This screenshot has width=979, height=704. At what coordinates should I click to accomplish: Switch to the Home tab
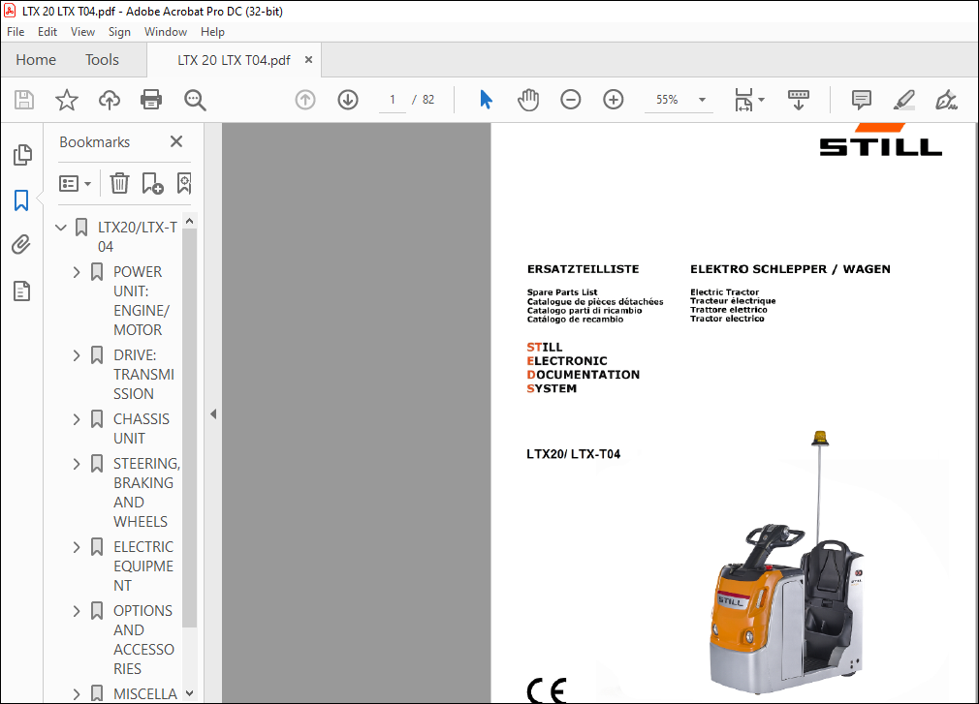click(x=36, y=60)
